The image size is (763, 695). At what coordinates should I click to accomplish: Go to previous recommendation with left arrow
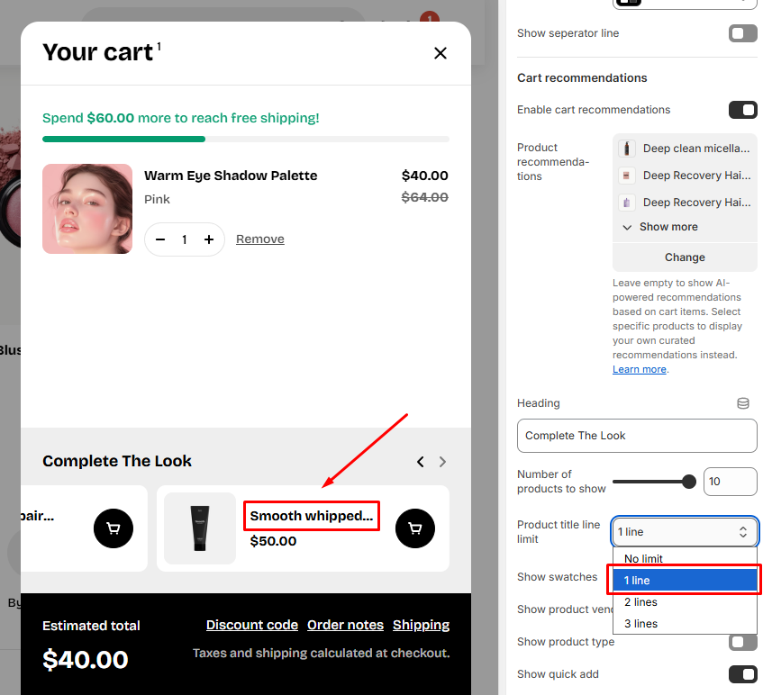point(420,462)
